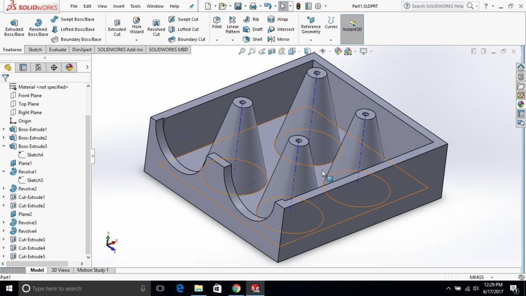Choose Boundary Boss/Base feature
This screenshot has height=296, width=526.
tap(76, 39)
